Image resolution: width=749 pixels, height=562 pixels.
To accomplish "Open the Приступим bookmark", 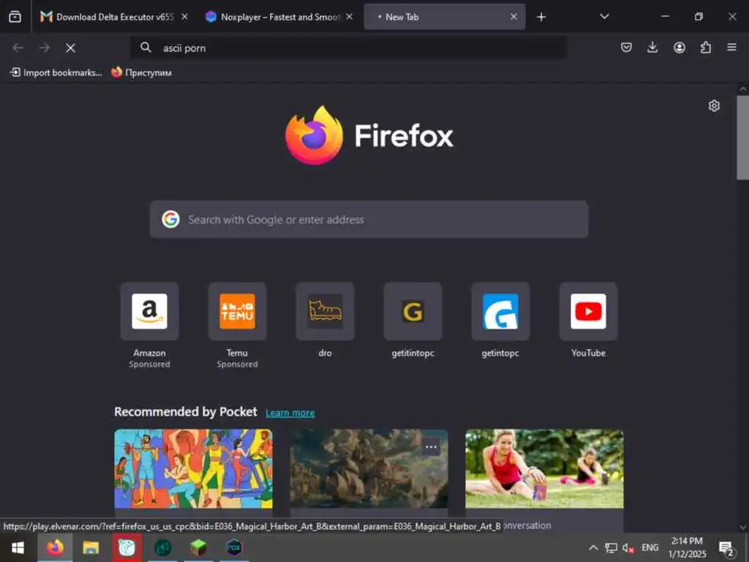I will 141,72.
